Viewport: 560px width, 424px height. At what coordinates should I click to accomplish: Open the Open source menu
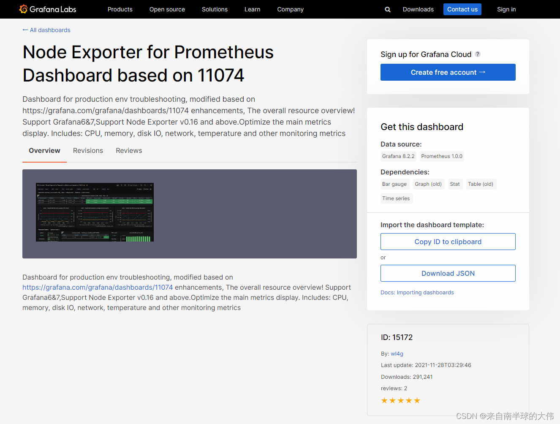point(167,9)
